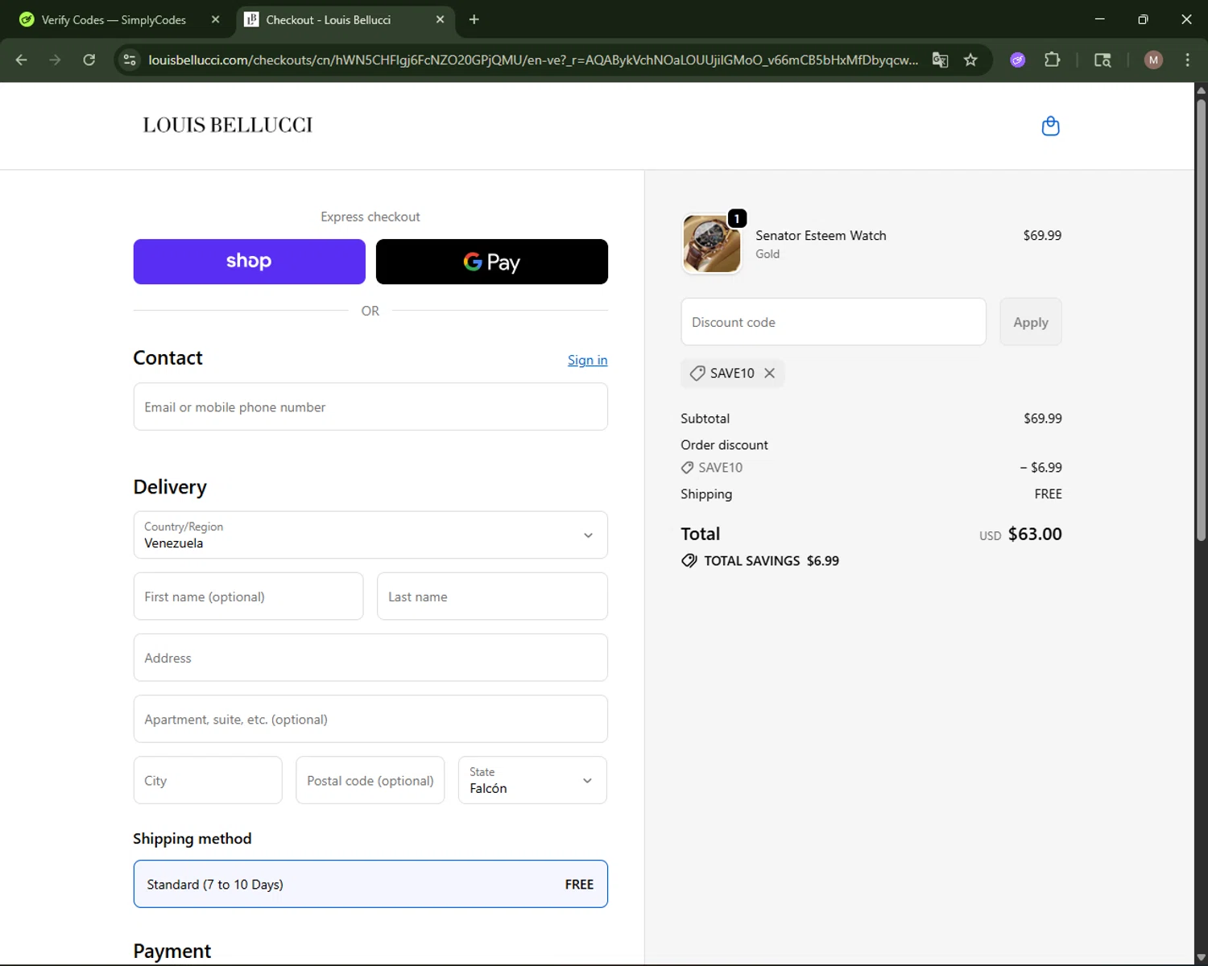Click the Senator Esteem Watch thumbnail
This screenshot has width=1208, height=966.
[x=712, y=244]
